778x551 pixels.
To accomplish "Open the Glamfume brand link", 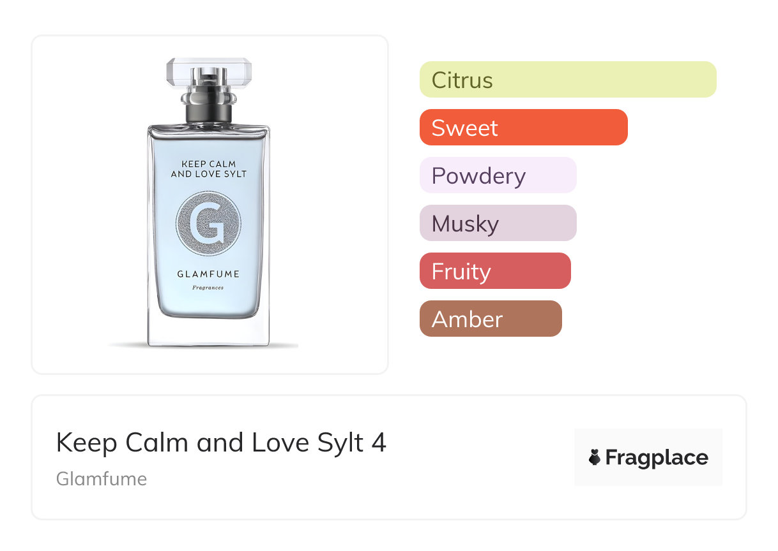I will 102,479.
